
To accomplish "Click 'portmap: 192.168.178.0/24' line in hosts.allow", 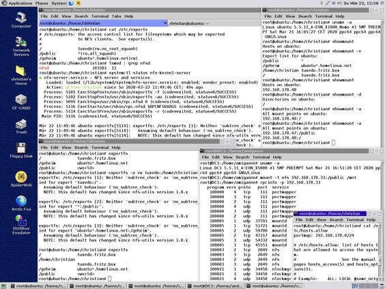I will (324, 235).
